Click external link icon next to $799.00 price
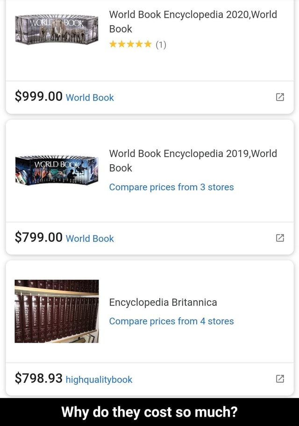299x426 pixels. (280, 238)
